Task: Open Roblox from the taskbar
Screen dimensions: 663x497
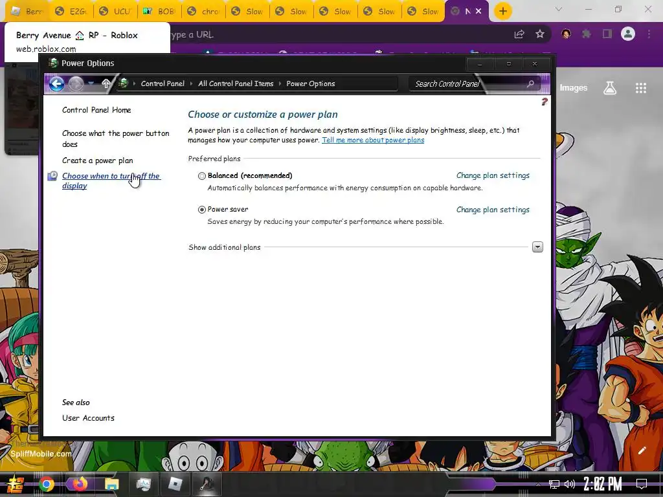Action: tap(175, 484)
